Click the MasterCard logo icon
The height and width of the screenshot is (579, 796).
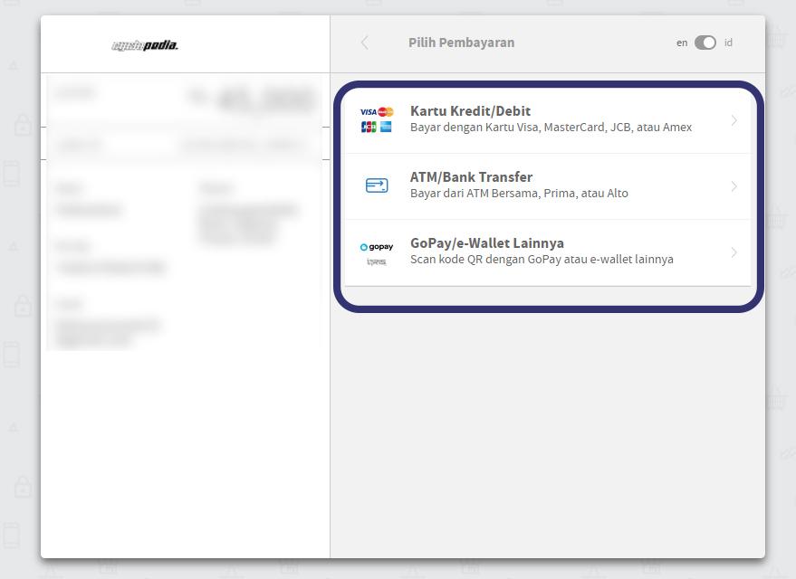386,112
